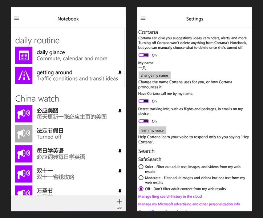Screen dimensions: 263x218
Task: Select Off SafeSearch radio button
Action: click(141, 189)
